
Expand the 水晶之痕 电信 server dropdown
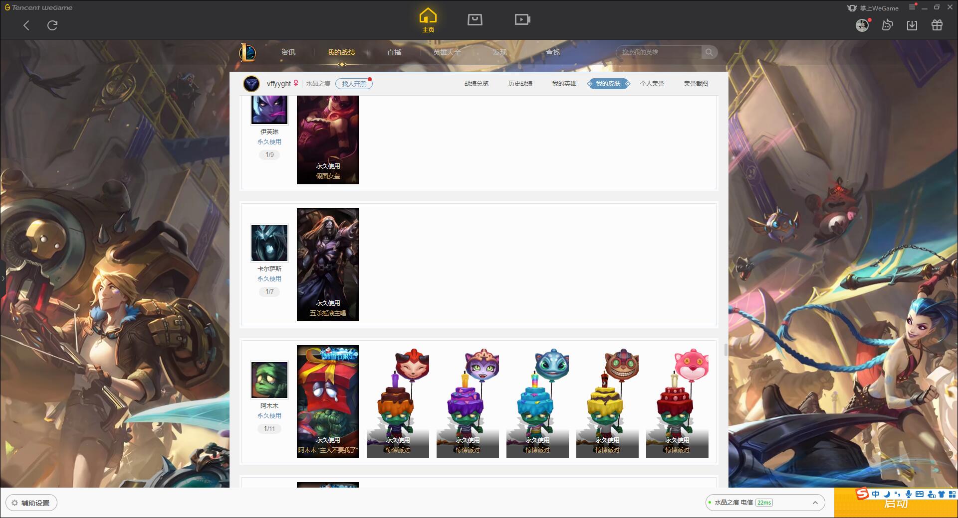point(764,503)
